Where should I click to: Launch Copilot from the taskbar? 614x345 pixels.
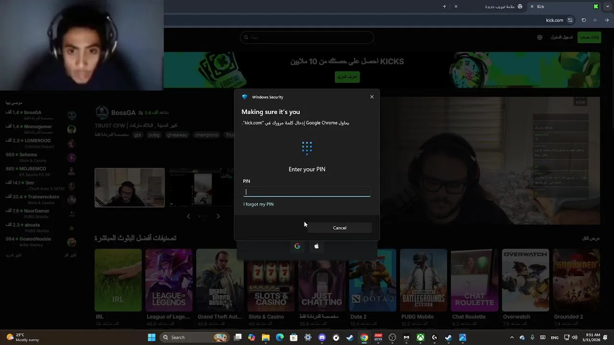point(252,337)
